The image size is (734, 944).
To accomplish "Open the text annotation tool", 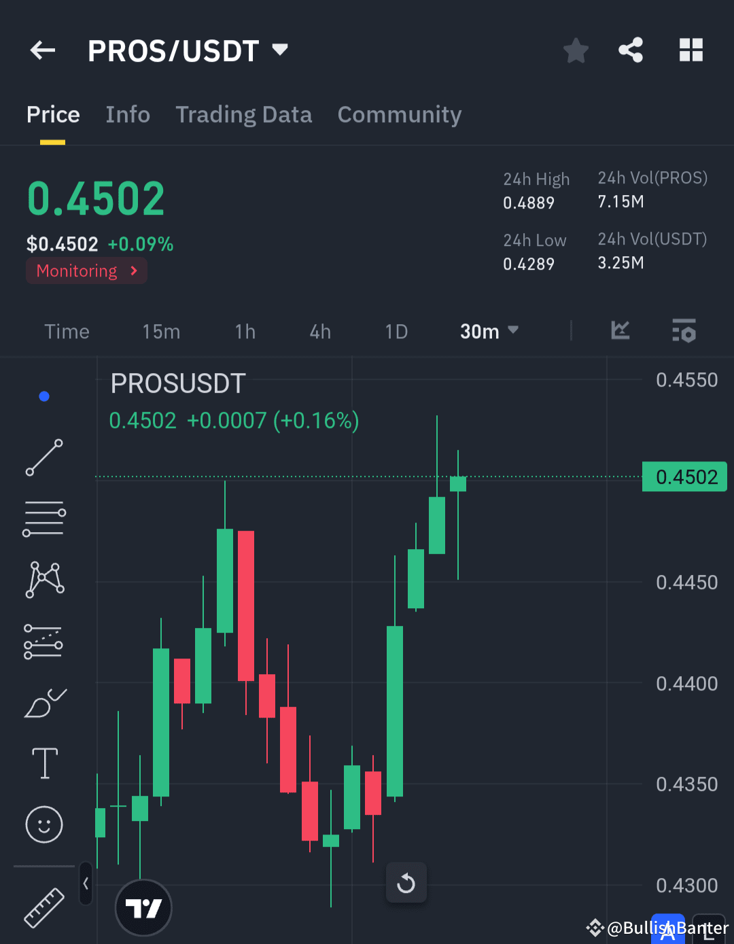I will point(44,763).
